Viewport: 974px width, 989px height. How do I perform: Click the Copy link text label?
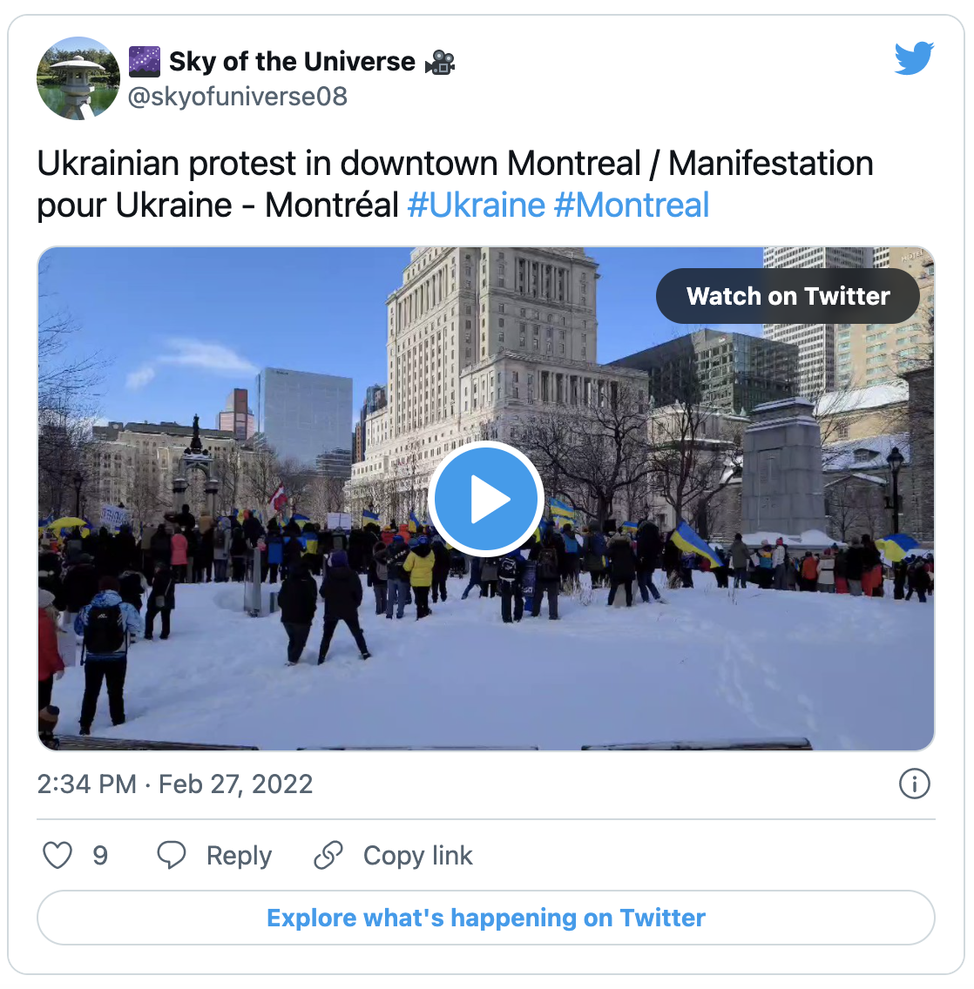coord(418,856)
